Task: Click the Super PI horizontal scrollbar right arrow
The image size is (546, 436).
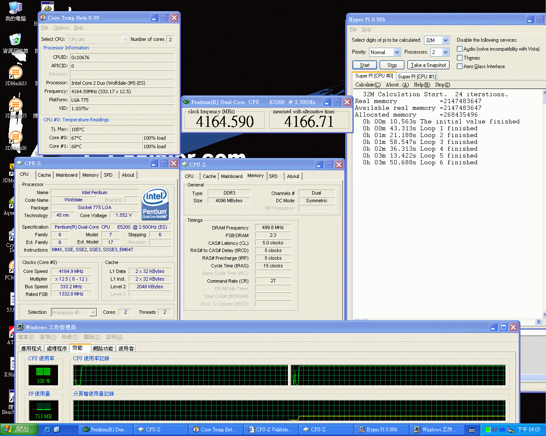Action: coord(538,322)
